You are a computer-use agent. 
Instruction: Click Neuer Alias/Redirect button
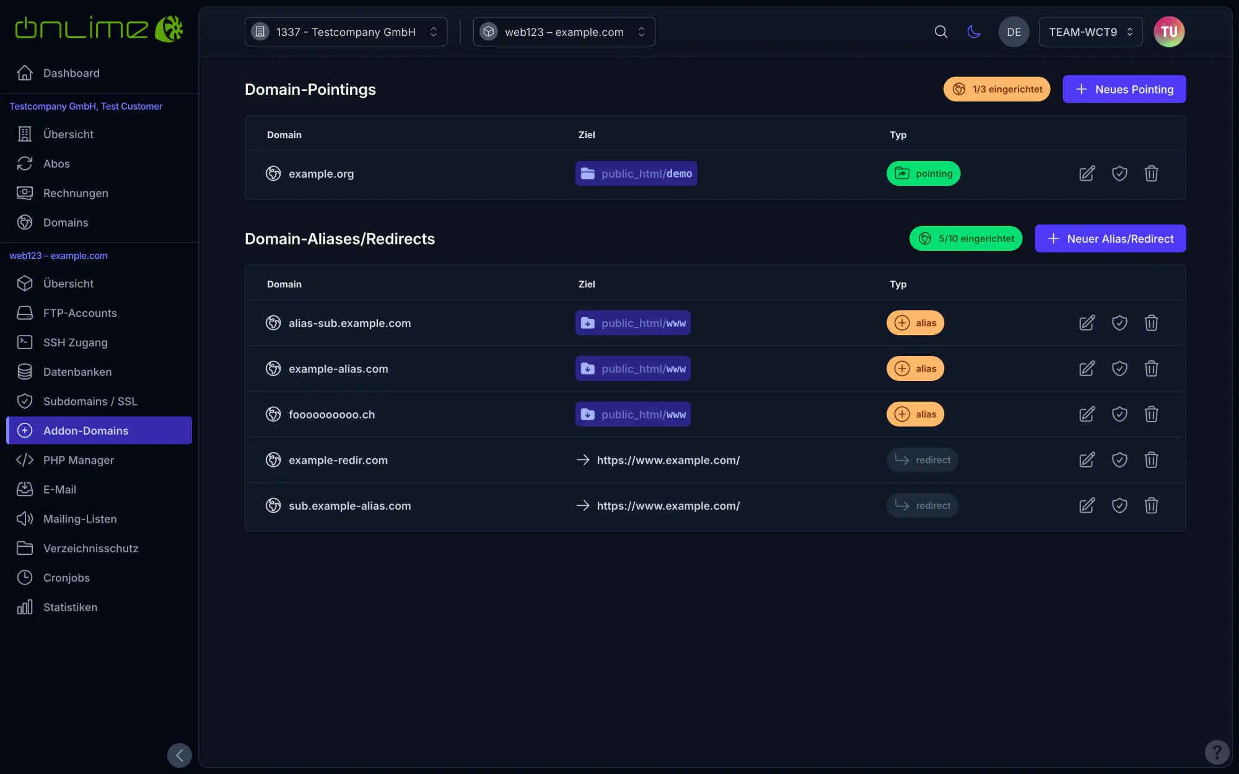pos(1110,238)
